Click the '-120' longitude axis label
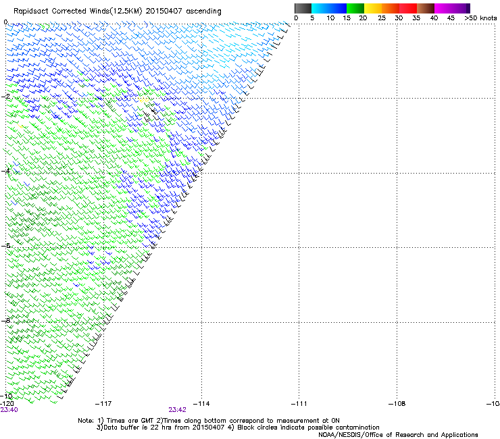The height and width of the screenshot is (439, 500). (x=7, y=404)
